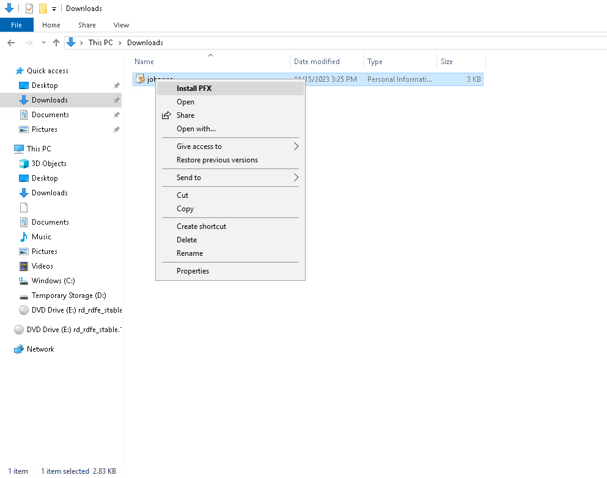Sort files by Date modified column
607x478 pixels.
pyautogui.click(x=317, y=62)
